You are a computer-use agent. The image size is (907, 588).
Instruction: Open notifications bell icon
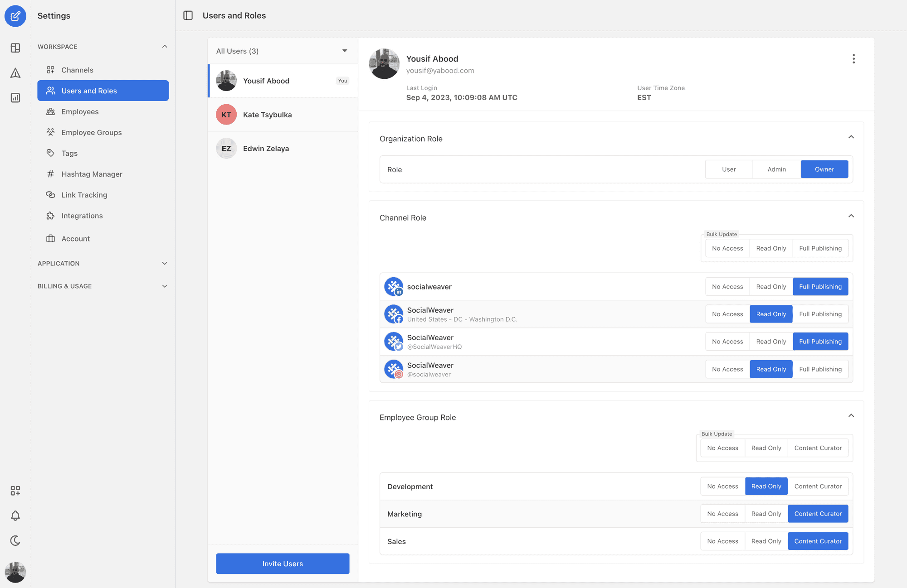(15, 516)
